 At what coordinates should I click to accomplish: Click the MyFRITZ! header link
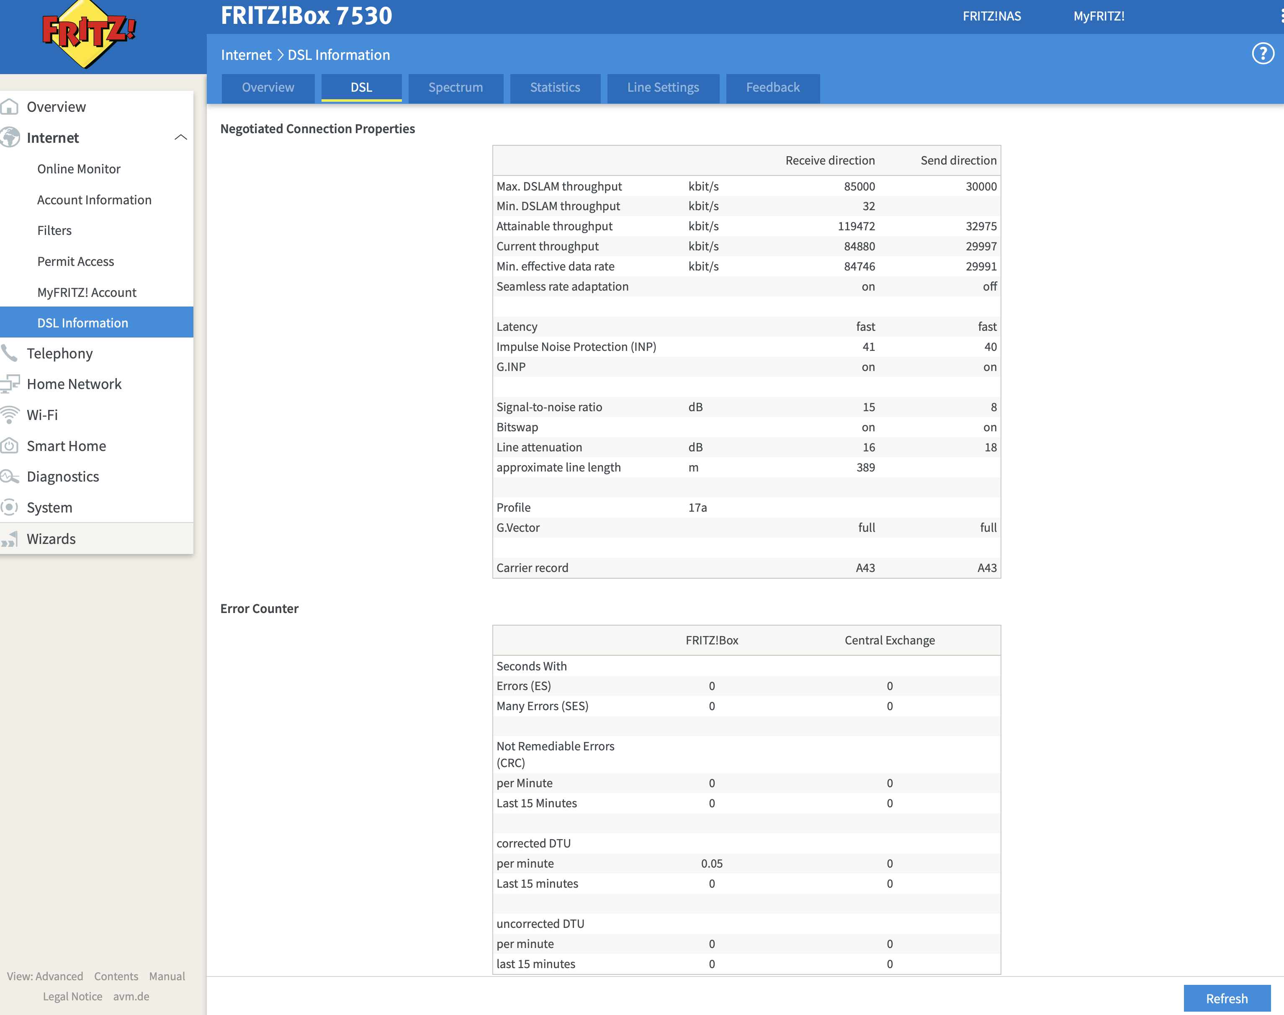pos(1098,16)
